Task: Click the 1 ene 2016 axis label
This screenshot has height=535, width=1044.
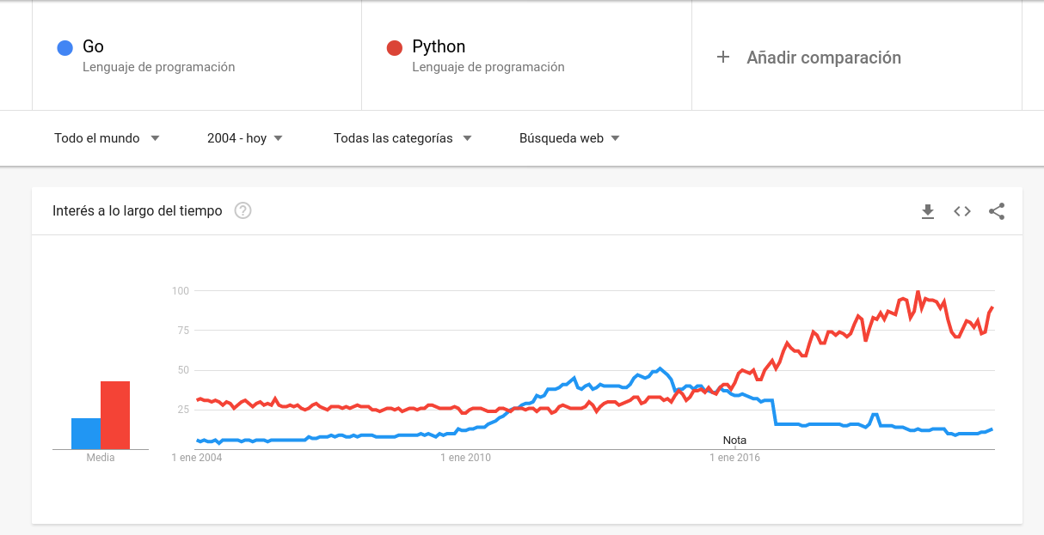Action: point(734,458)
